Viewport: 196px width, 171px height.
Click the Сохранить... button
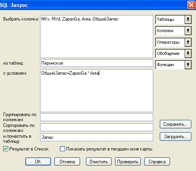click(175, 124)
